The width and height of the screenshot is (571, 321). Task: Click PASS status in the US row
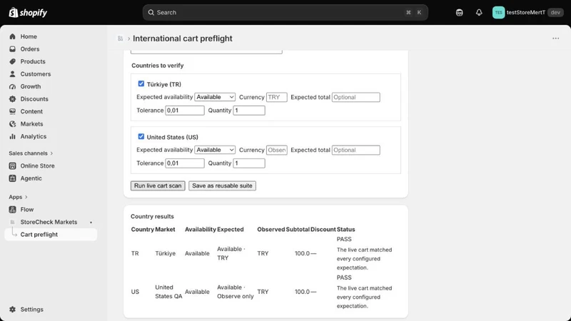click(x=344, y=277)
